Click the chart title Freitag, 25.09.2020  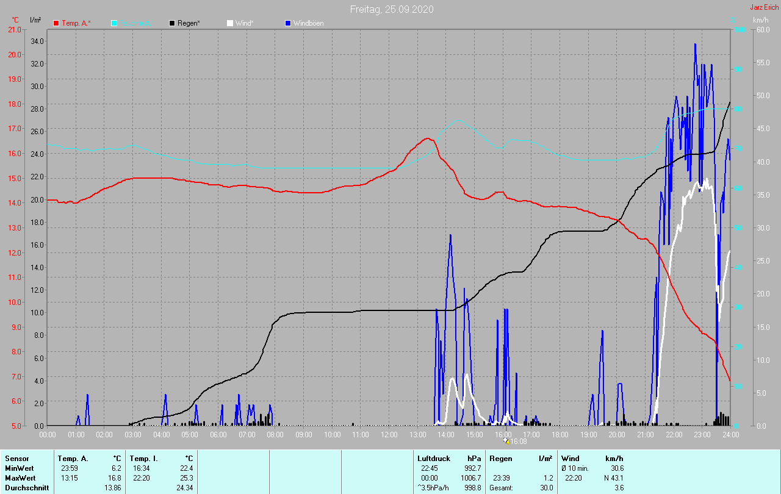coord(392,9)
